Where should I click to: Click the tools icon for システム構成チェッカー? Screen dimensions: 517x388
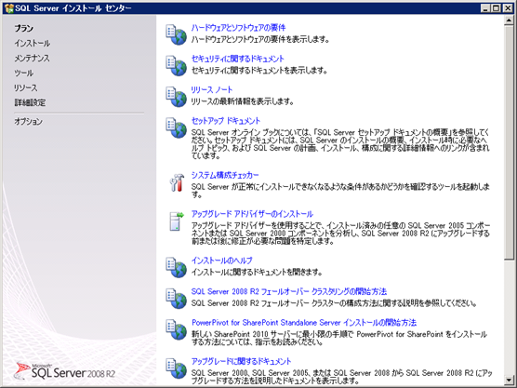point(177,182)
